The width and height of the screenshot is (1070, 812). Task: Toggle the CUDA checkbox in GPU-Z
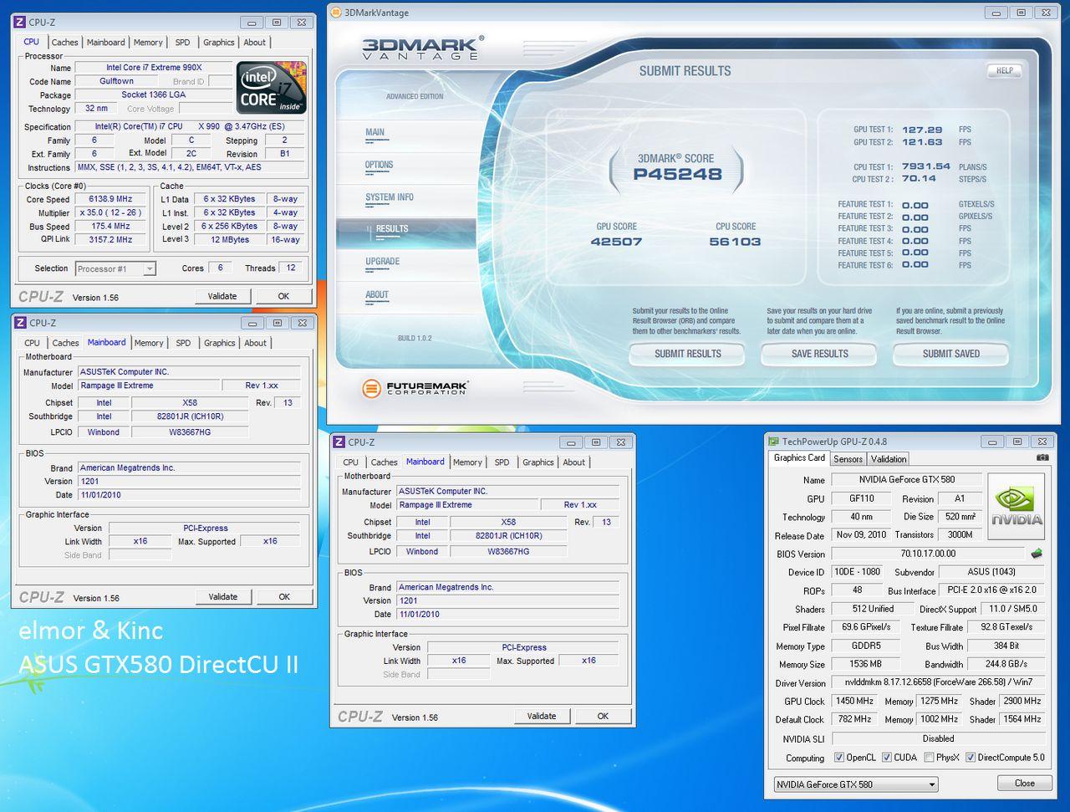pos(887,758)
